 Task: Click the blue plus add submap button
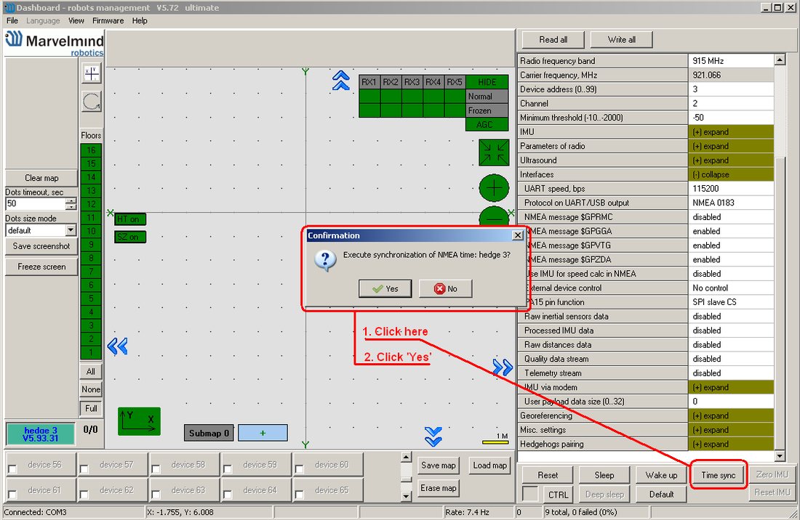tap(263, 433)
